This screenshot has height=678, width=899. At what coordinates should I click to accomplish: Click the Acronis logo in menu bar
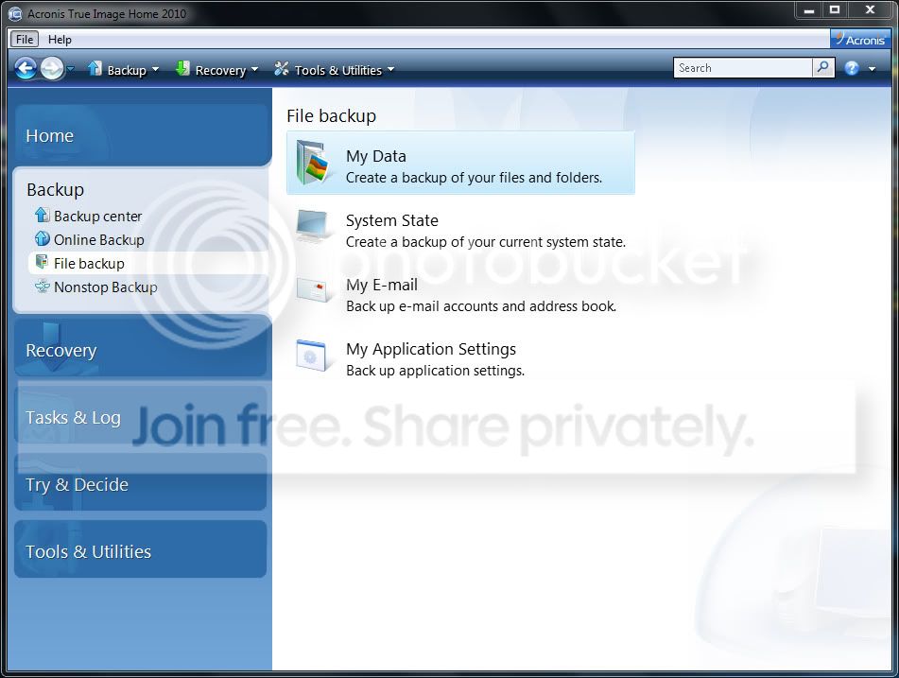859,39
